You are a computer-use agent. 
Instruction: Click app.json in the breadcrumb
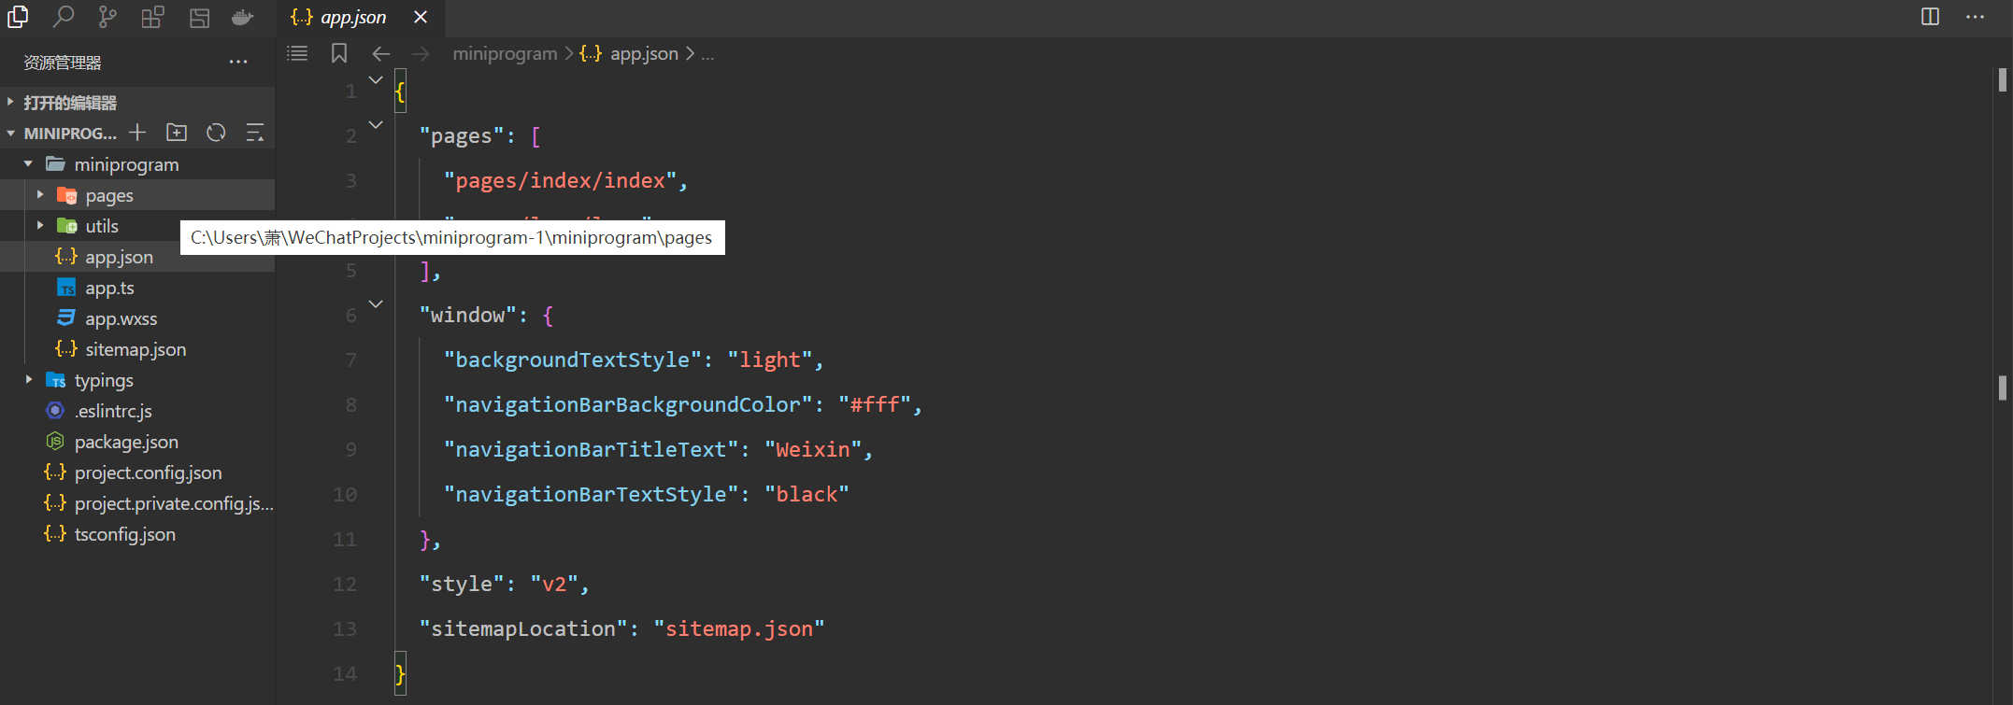click(x=644, y=54)
